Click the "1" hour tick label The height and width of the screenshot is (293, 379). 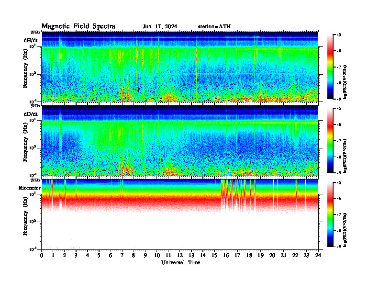(53, 256)
